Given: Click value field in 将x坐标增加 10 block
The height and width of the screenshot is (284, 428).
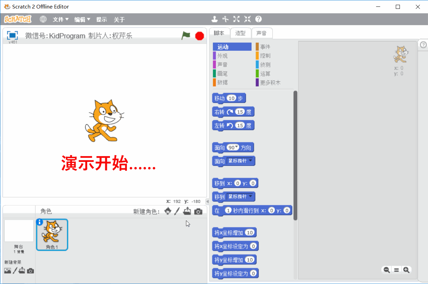Looking at the screenshot, I should point(249,233).
